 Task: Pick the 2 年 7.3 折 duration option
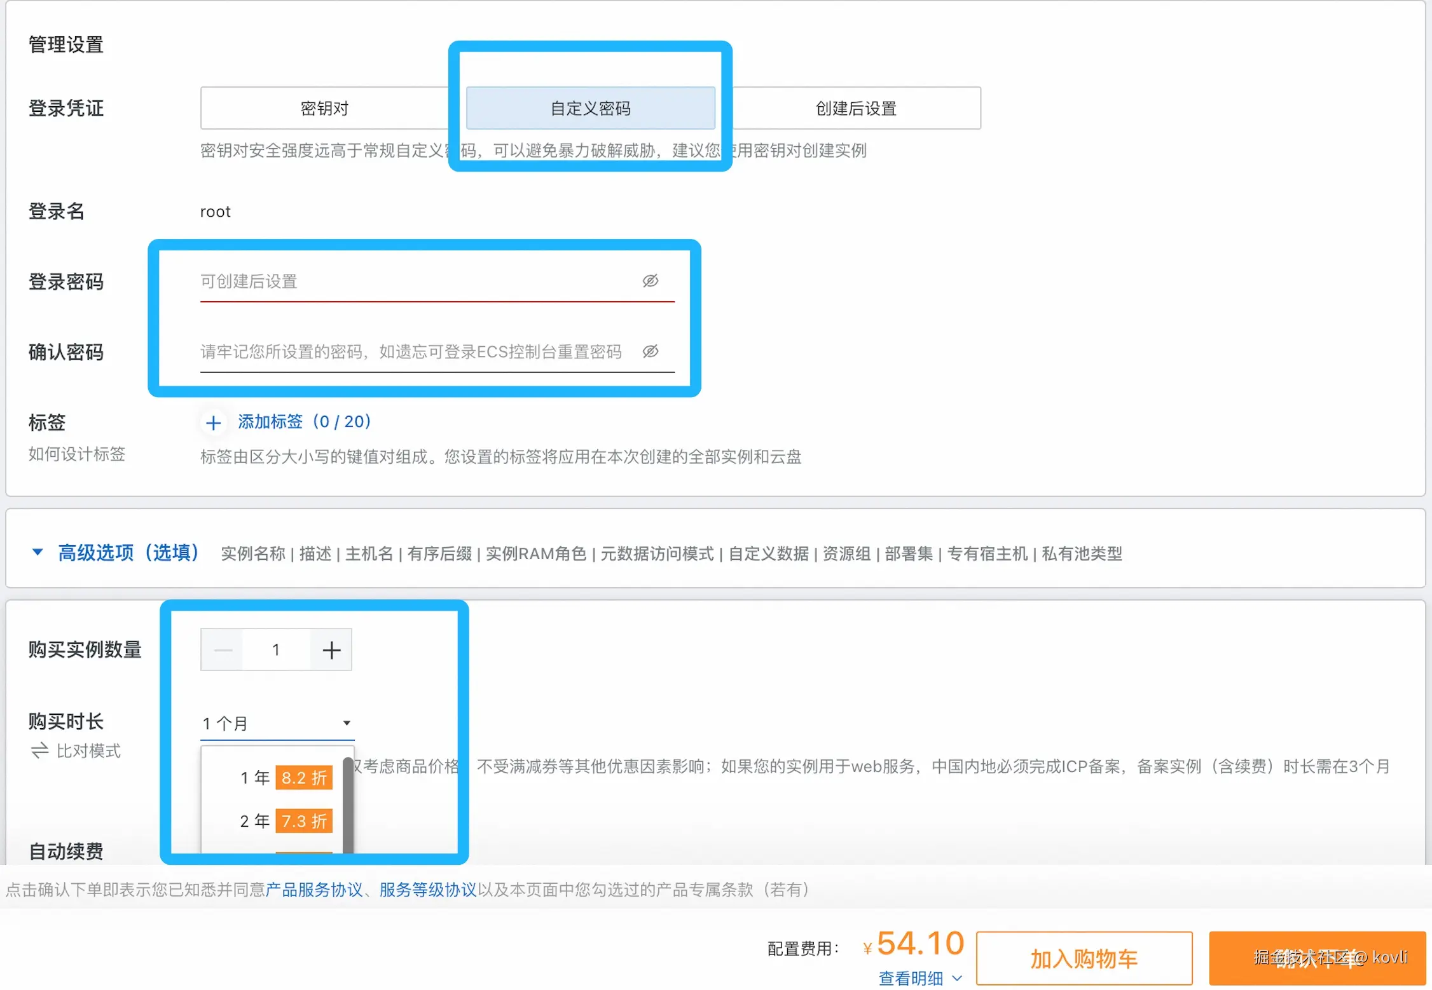284,821
